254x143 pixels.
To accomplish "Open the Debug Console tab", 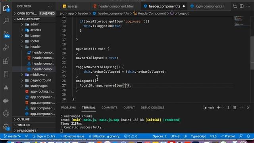I will click(x=152, y=108).
